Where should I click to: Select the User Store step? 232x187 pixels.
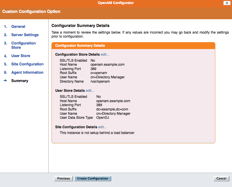pos(21,56)
